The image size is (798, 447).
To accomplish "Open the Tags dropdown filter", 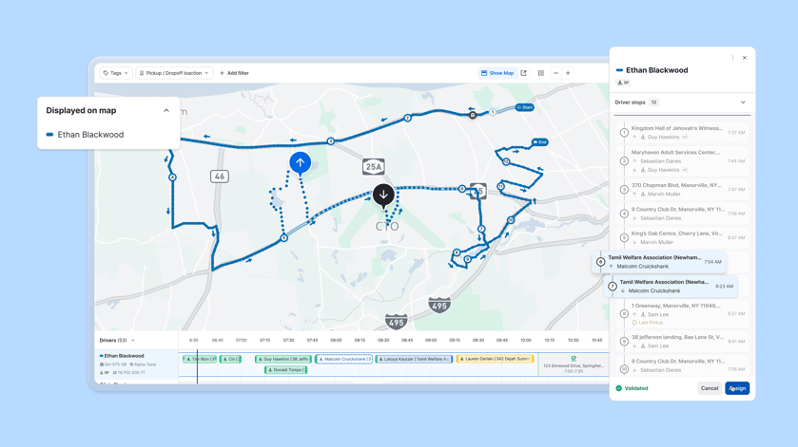I will tap(115, 73).
